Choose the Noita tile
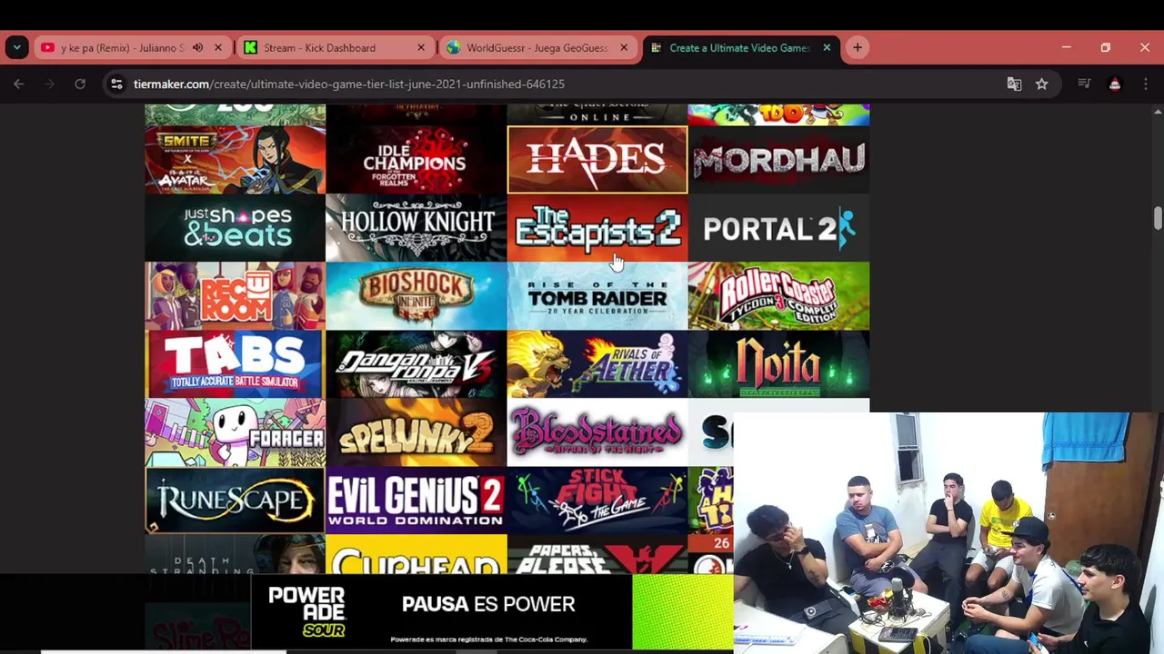Image resolution: width=1164 pixels, height=654 pixels. coord(778,364)
